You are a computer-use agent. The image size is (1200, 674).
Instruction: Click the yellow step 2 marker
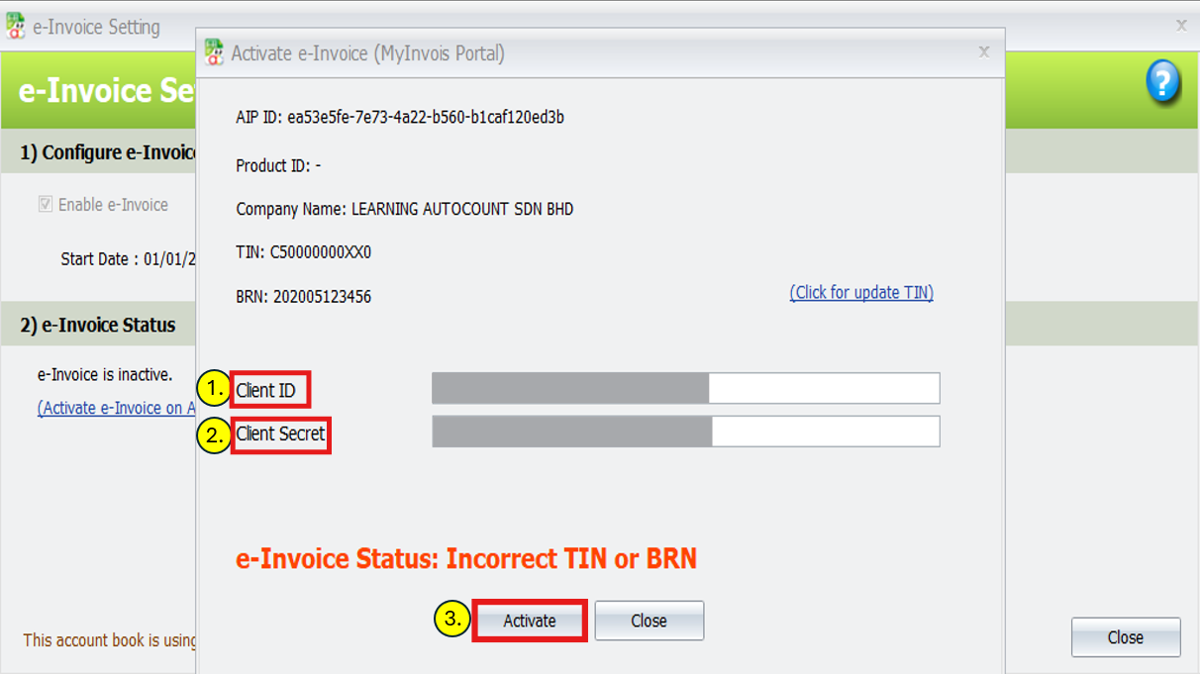click(x=213, y=434)
